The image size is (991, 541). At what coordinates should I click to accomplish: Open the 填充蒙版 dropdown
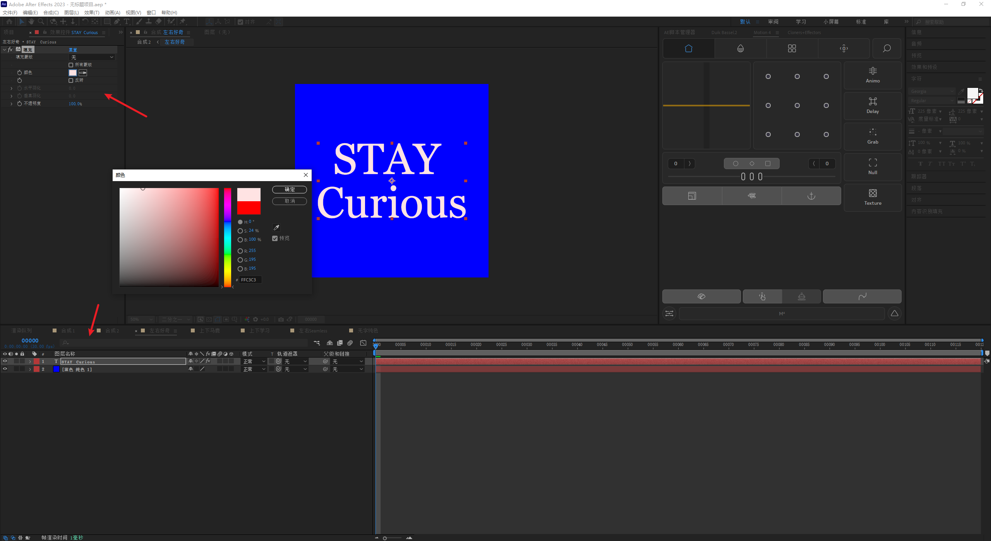tap(92, 57)
